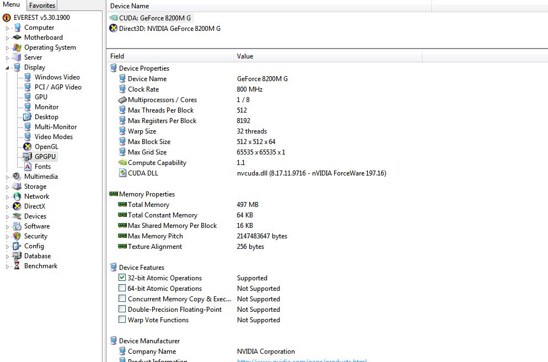
Task: Switch to the Menu tab
Action: (x=12, y=4)
